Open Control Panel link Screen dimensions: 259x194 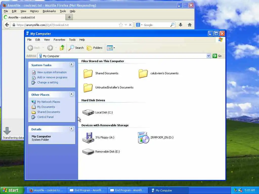(x=45, y=117)
